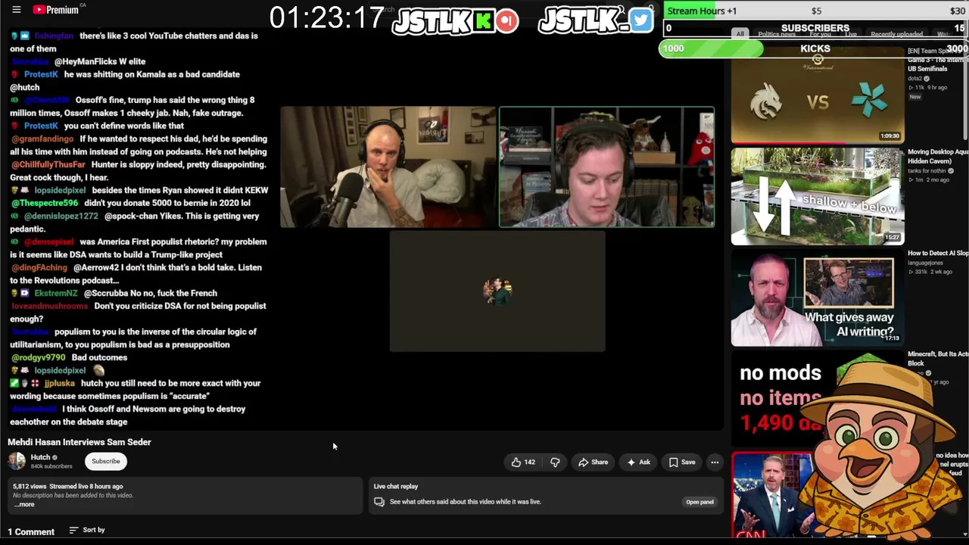Image resolution: width=969 pixels, height=545 pixels.
Task: Click the Live chat replay heading
Action: coord(396,486)
